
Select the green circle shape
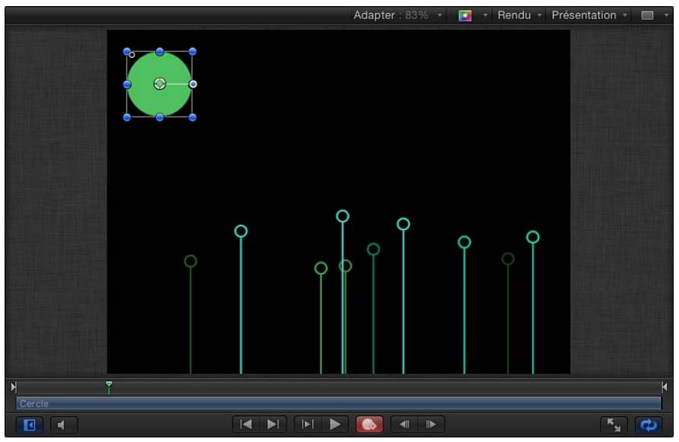[160, 84]
